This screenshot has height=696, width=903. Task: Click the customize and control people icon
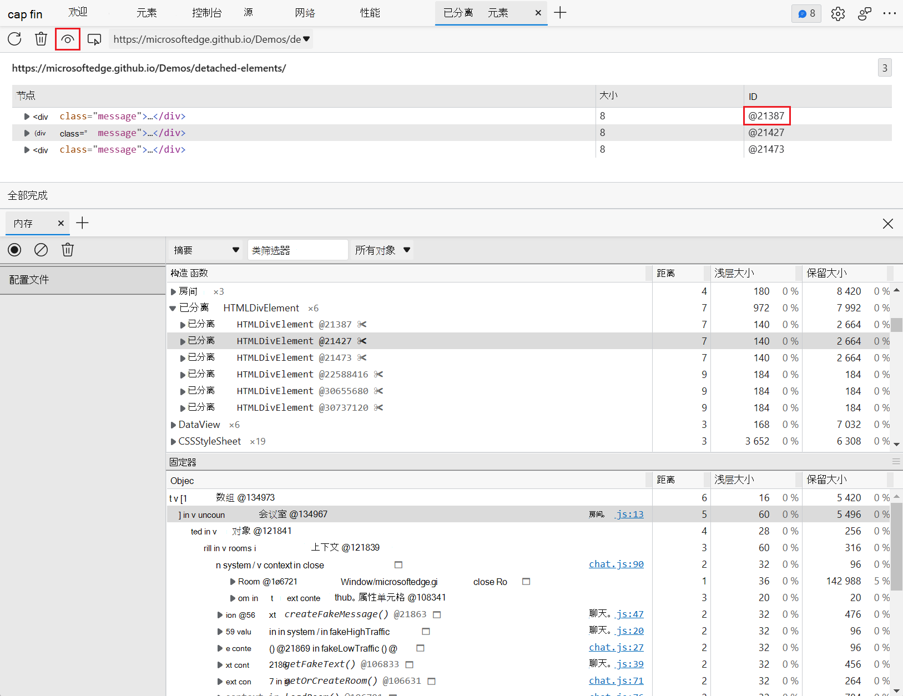click(x=864, y=13)
